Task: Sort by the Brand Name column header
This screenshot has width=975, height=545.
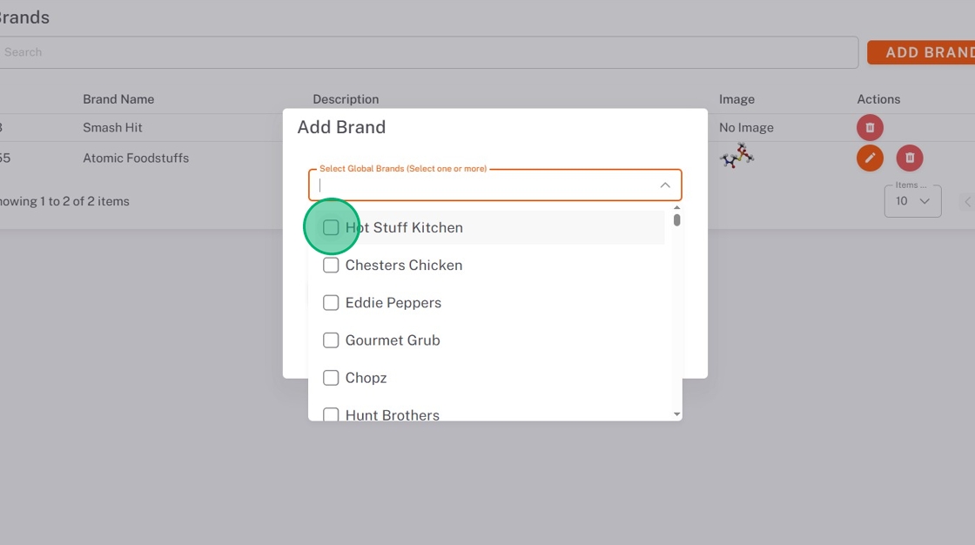Action: 118,99
